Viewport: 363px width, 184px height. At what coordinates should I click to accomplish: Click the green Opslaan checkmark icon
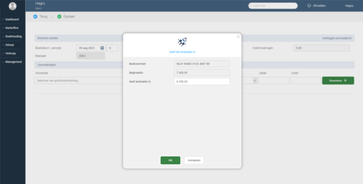coord(59,16)
